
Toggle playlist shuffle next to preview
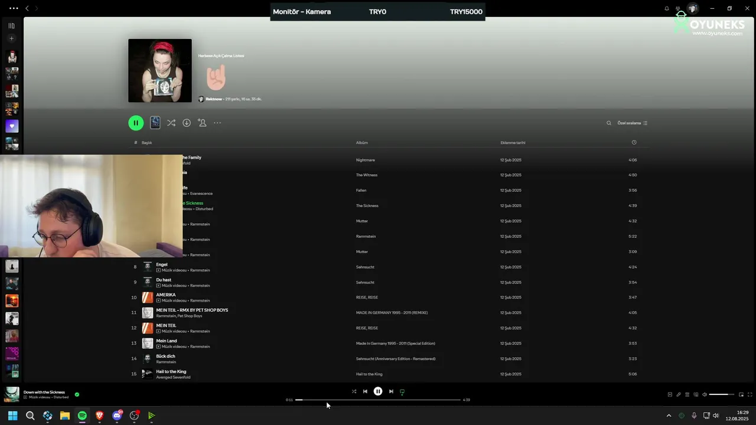[171, 123]
